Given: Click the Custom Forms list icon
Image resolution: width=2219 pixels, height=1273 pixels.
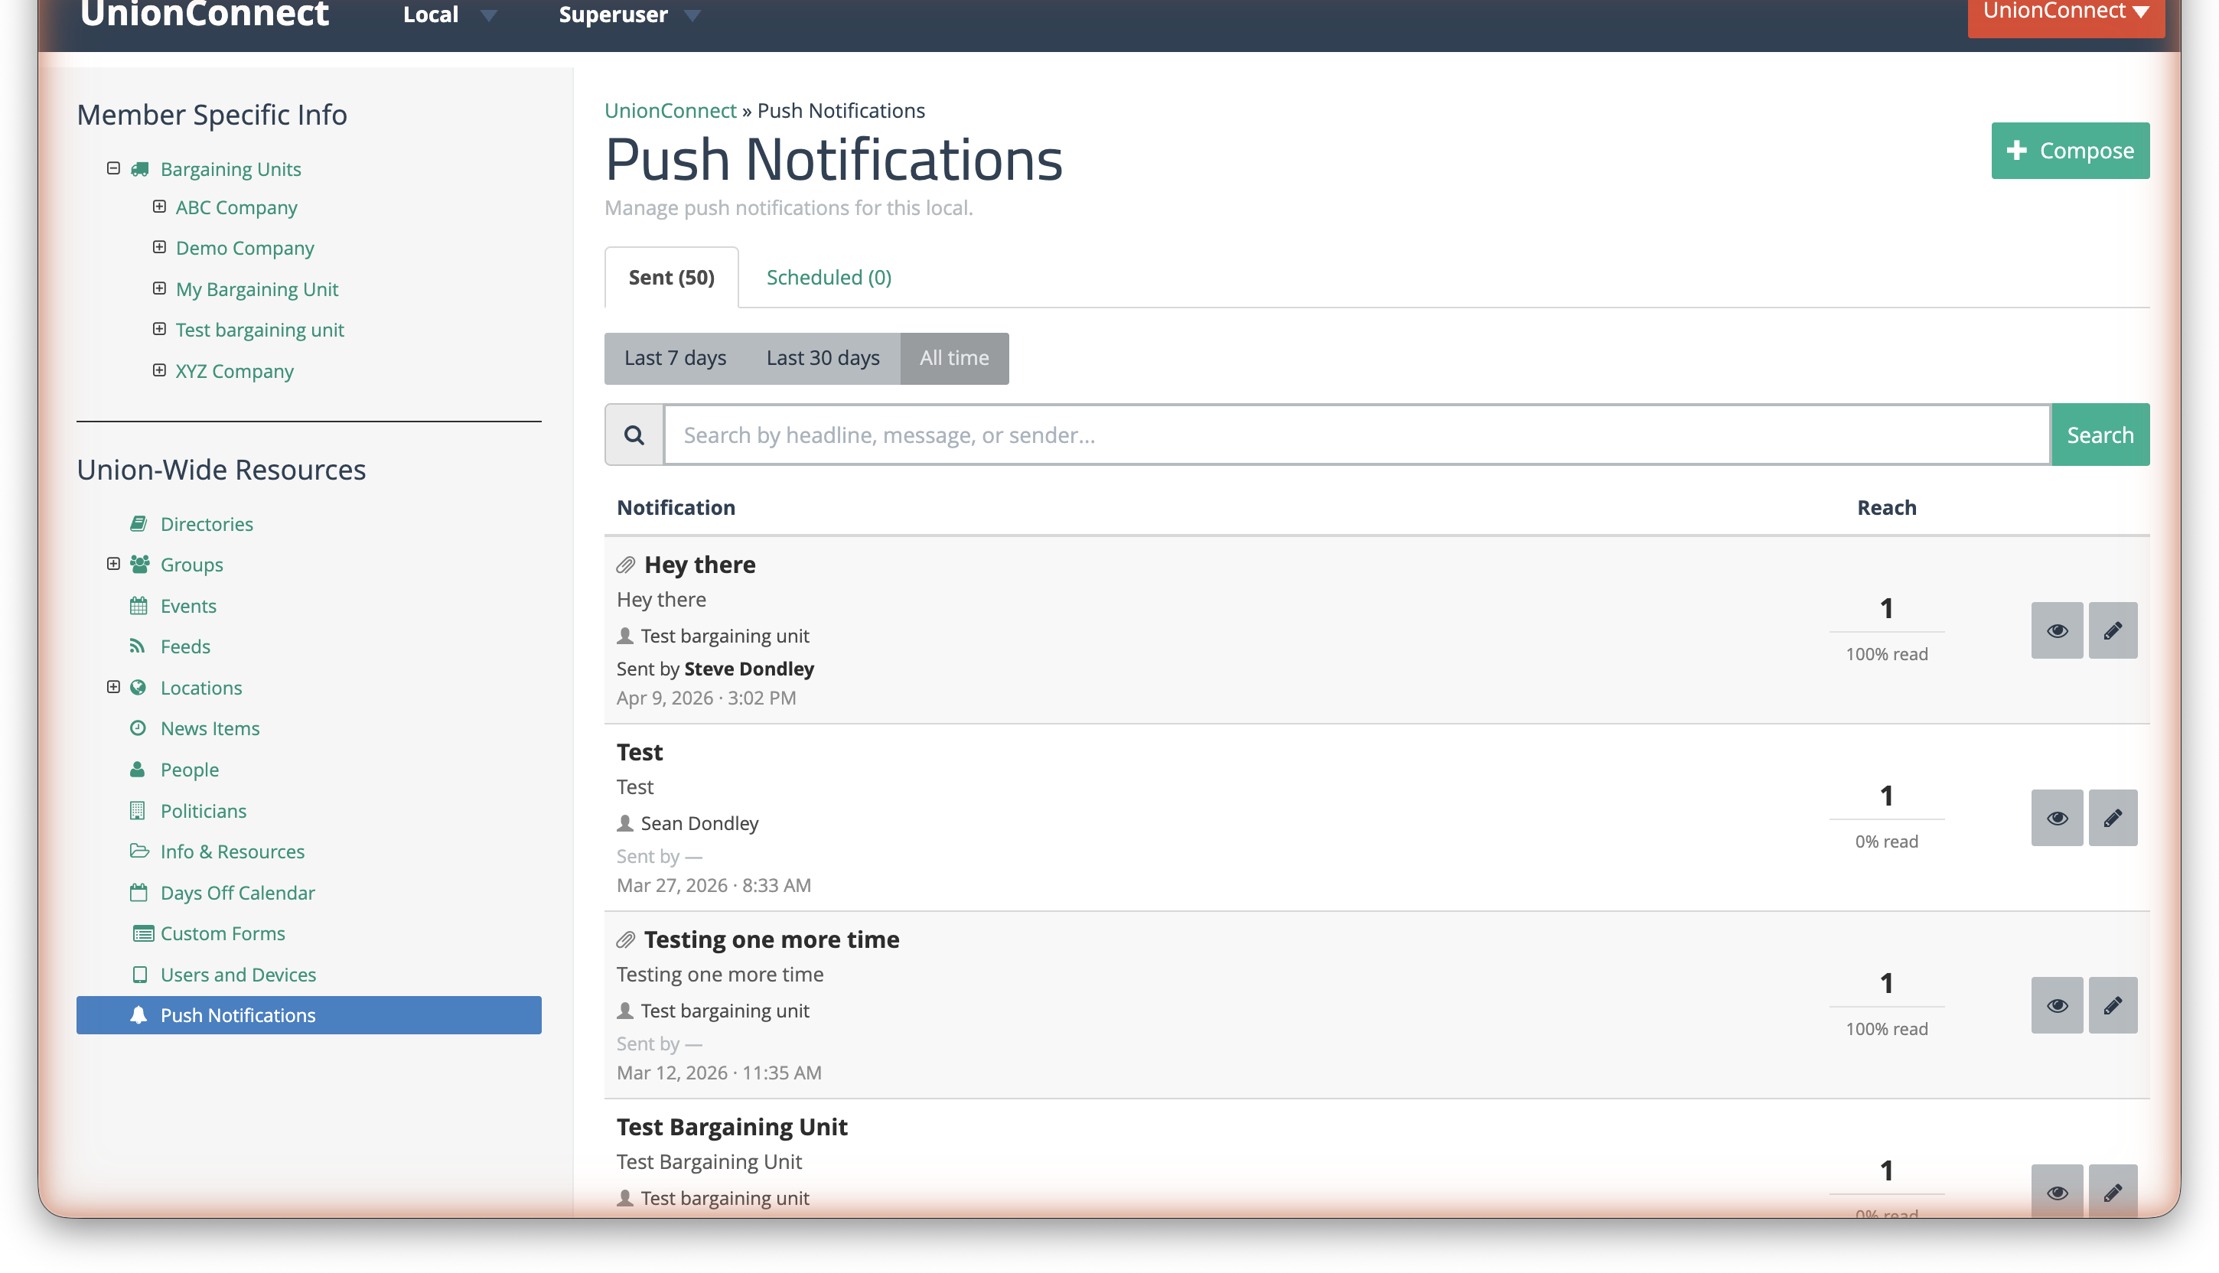Looking at the screenshot, I should point(143,934).
